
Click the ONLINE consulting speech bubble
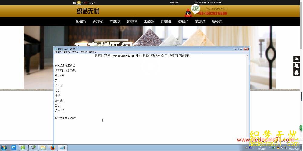pos(195,9)
